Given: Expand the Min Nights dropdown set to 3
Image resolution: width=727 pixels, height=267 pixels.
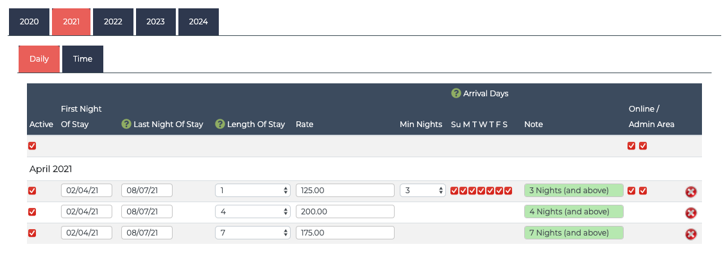Looking at the screenshot, I should coord(422,191).
